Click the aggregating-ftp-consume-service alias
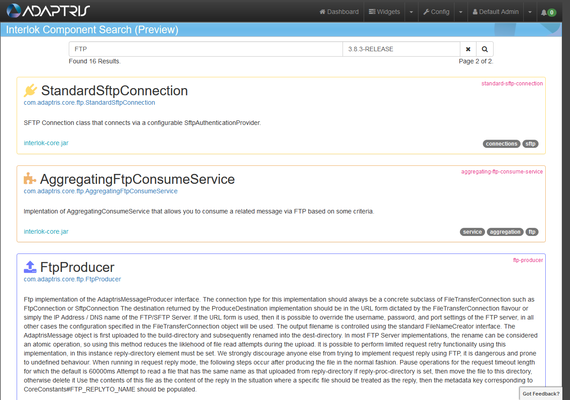The height and width of the screenshot is (400, 570). pos(502,171)
